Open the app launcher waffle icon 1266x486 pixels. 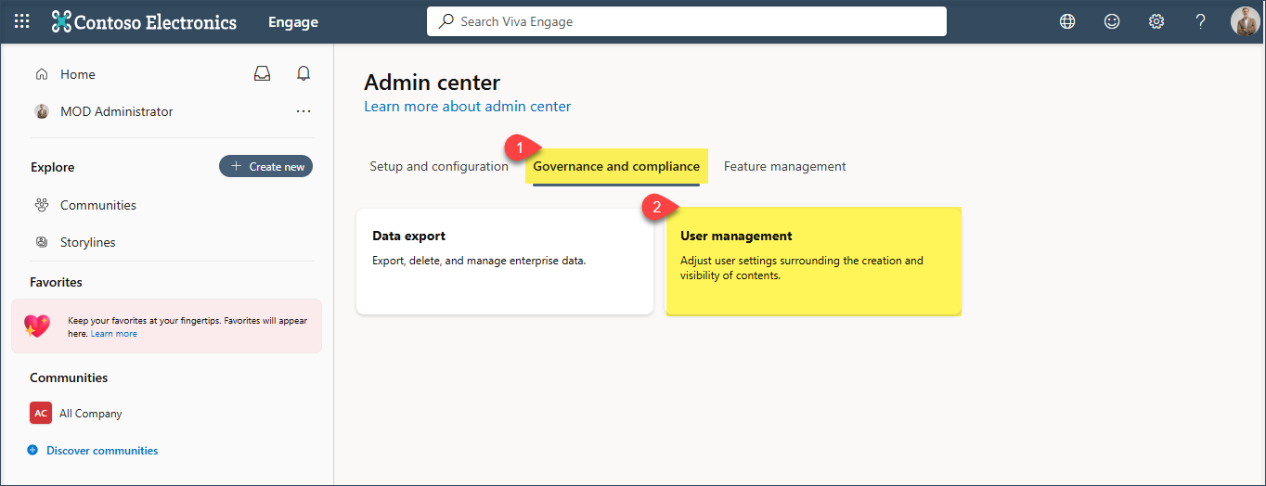[x=22, y=21]
